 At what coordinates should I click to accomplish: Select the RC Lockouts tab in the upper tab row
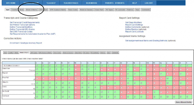pyautogui.click(x=120, y=10)
